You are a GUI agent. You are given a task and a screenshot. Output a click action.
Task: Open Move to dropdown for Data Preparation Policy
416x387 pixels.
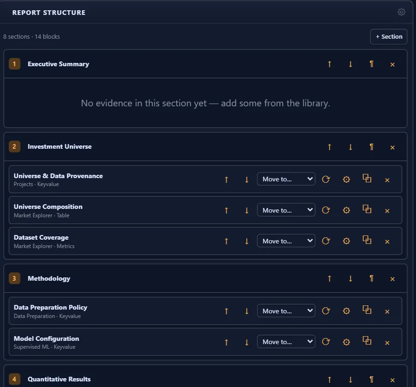(286, 311)
